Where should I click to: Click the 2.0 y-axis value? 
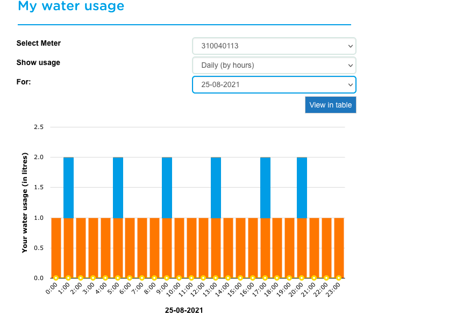[x=39, y=157]
